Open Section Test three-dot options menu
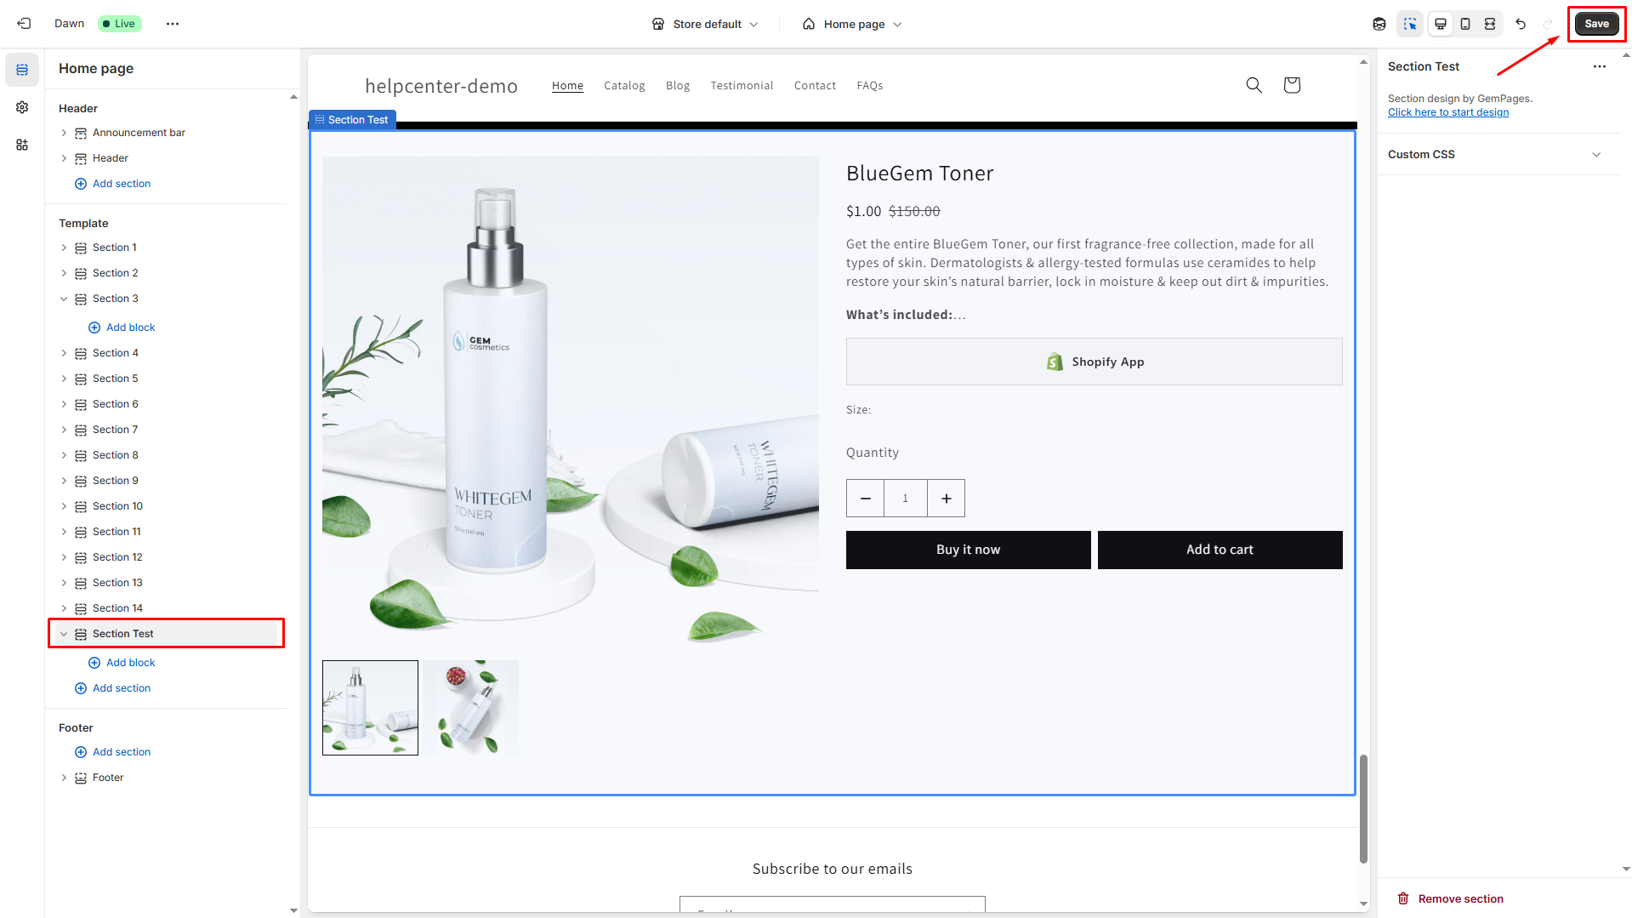The height and width of the screenshot is (918, 1632). pyautogui.click(x=1599, y=66)
